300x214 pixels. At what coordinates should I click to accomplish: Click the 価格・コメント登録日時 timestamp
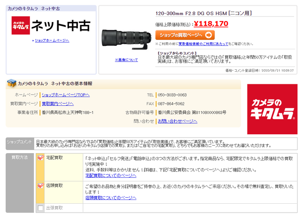(259, 71)
